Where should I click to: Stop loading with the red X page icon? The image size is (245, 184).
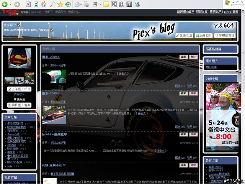(x=28, y=4)
